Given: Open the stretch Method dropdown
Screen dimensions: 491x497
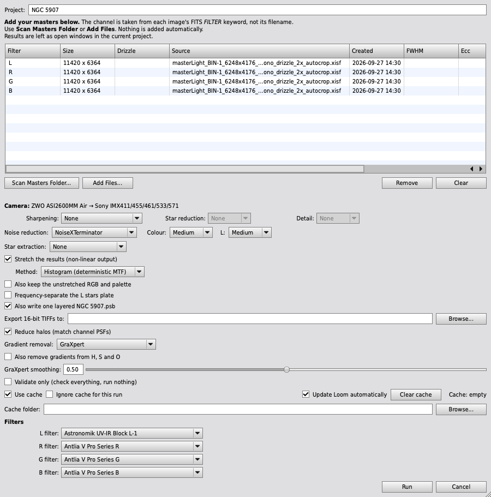Looking at the screenshot, I should coord(93,272).
